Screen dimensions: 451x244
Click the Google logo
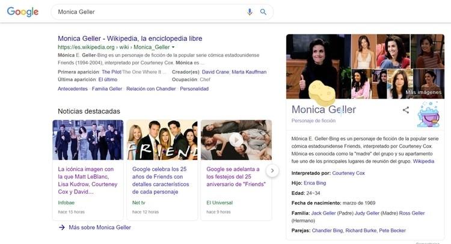(x=23, y=12)
